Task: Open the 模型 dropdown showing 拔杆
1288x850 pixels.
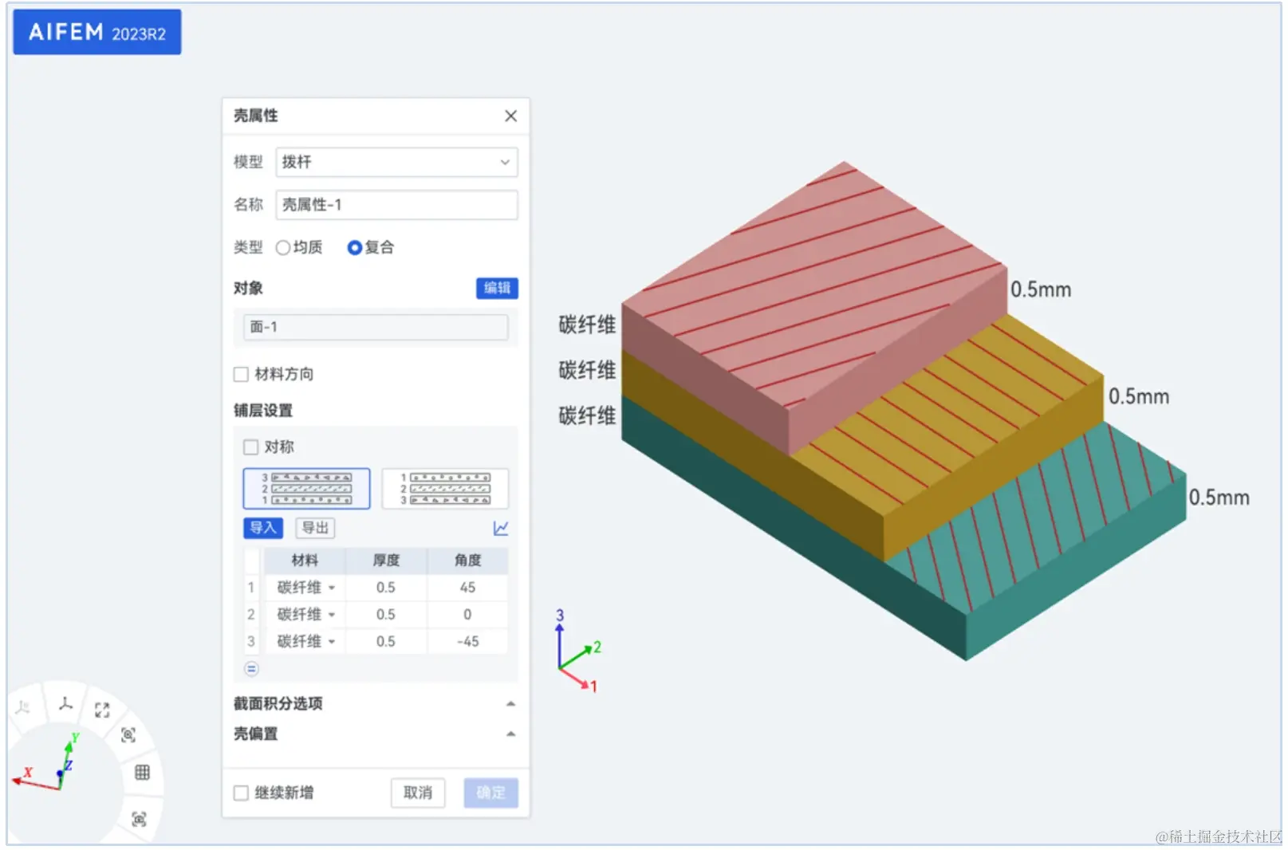Action: [x=396, y=162]
